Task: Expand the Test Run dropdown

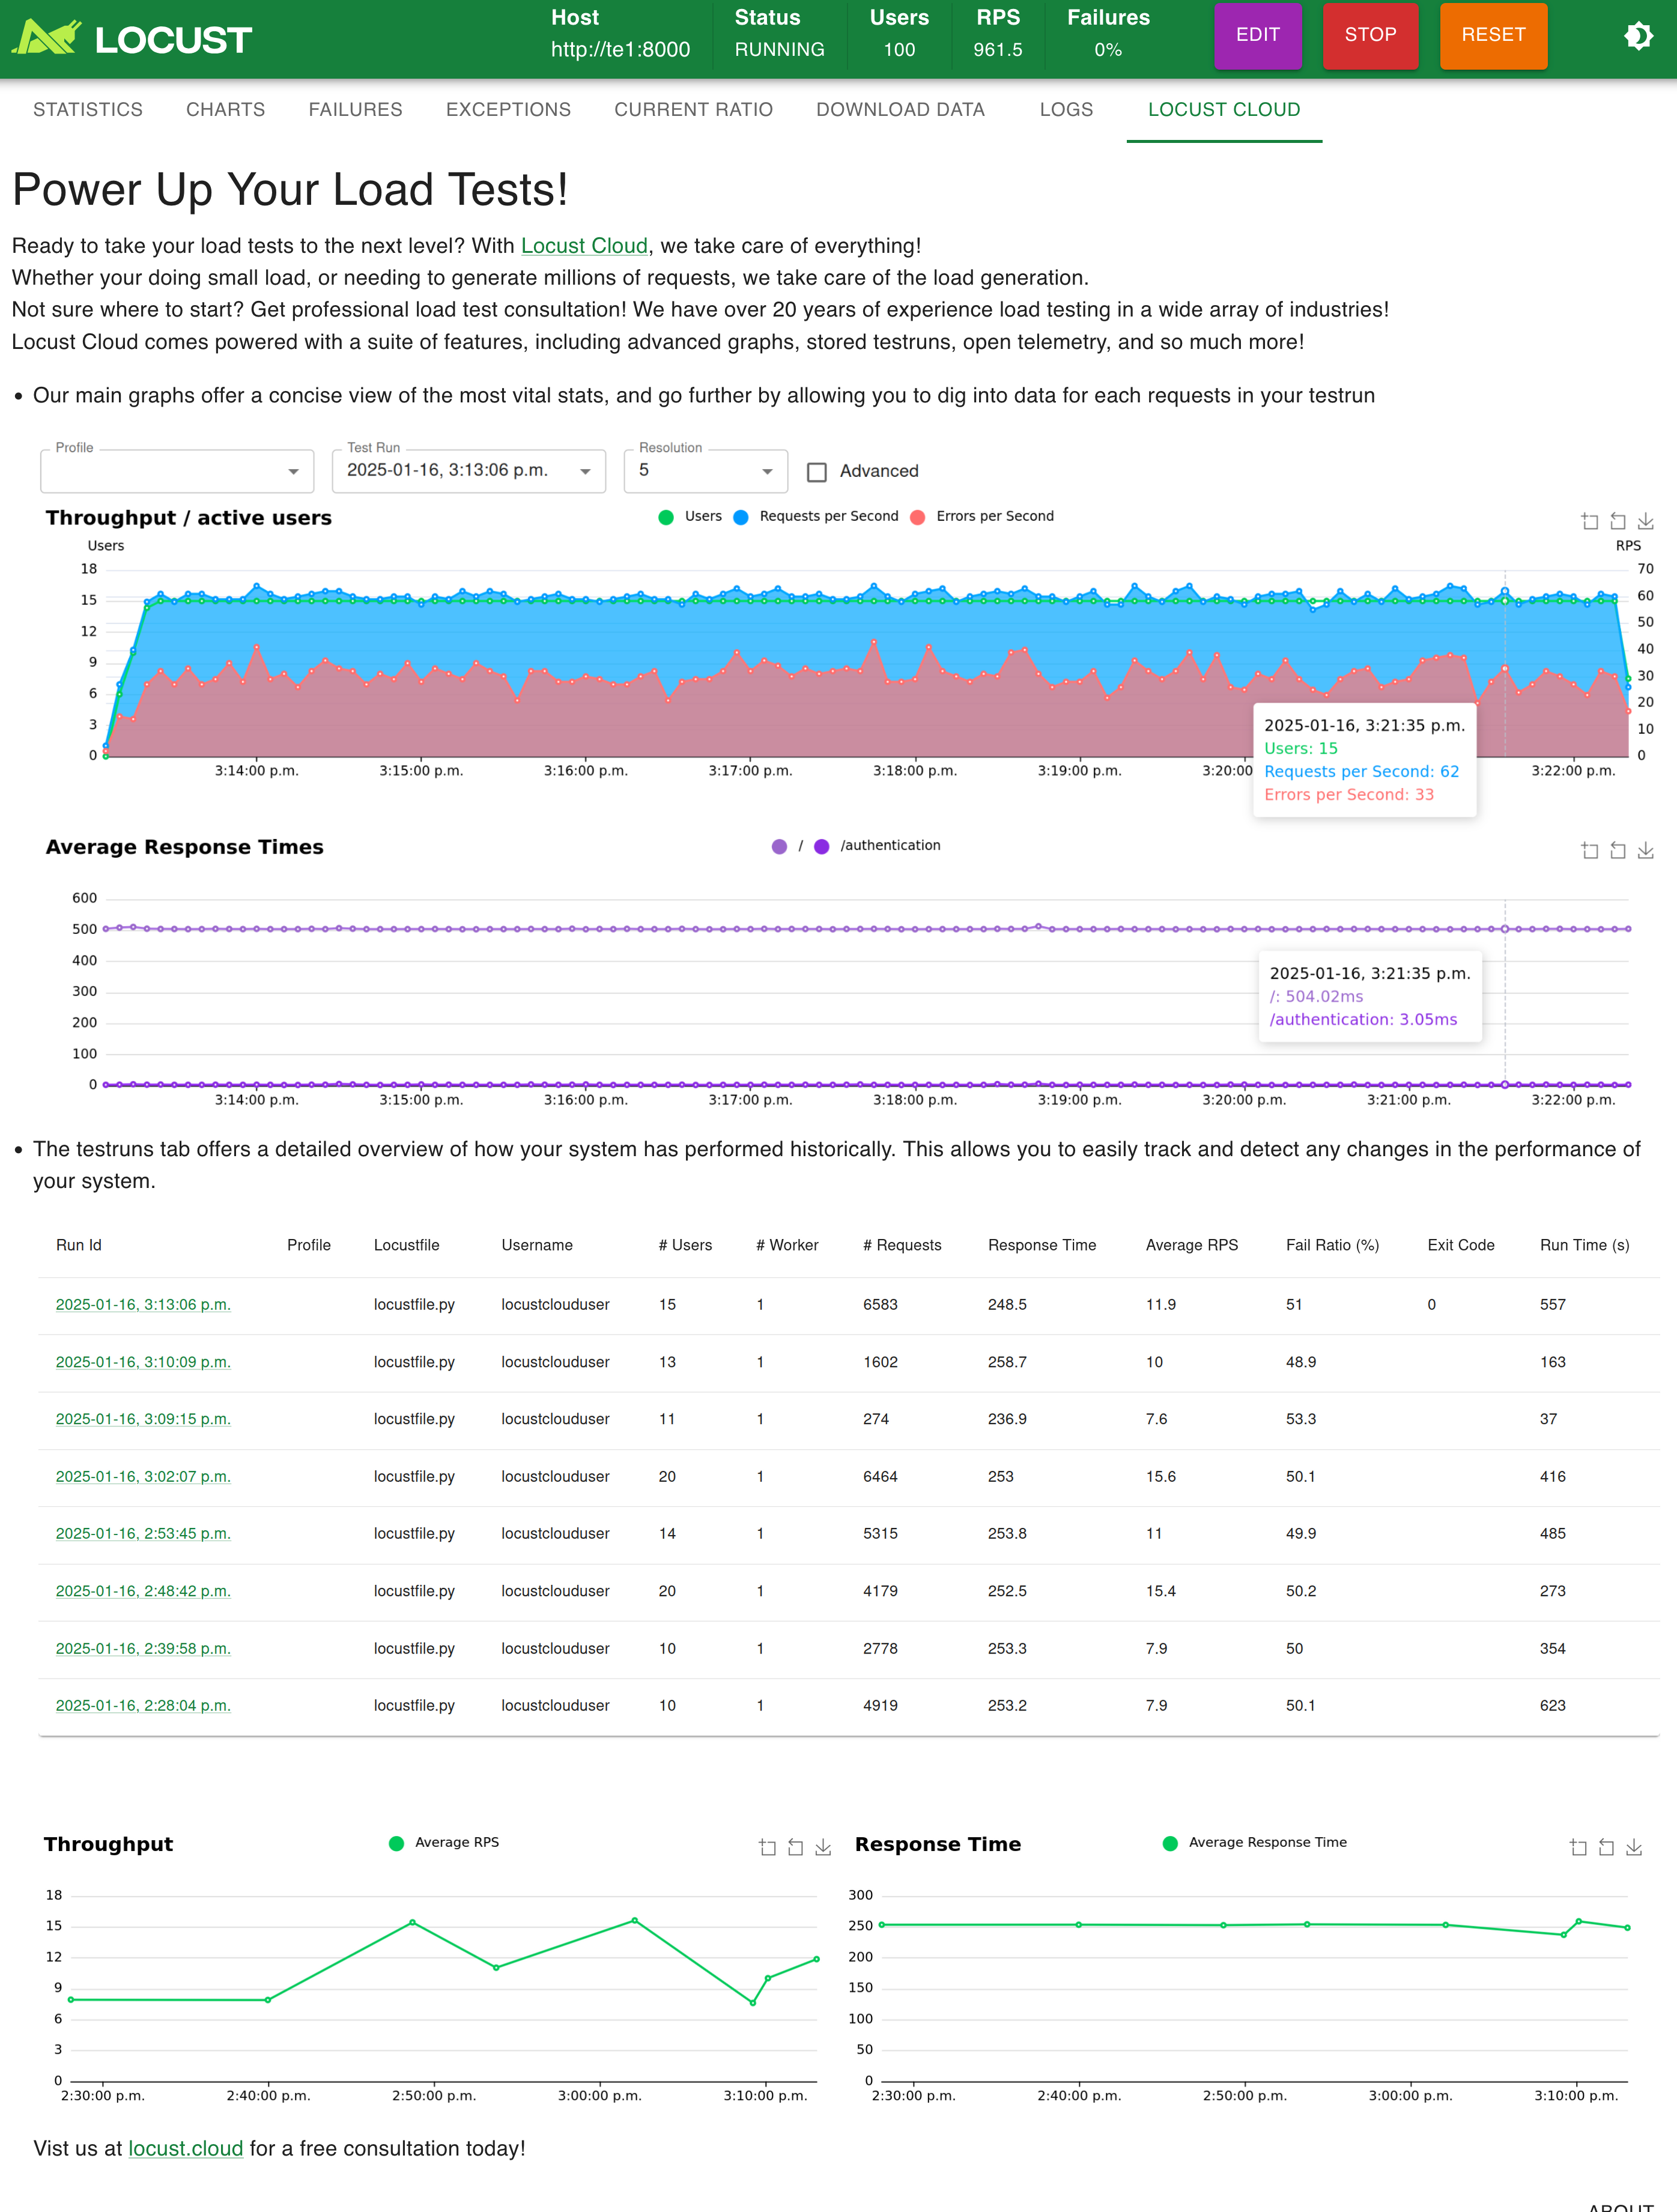Action: pyautogui.click(x=468, y=471)
